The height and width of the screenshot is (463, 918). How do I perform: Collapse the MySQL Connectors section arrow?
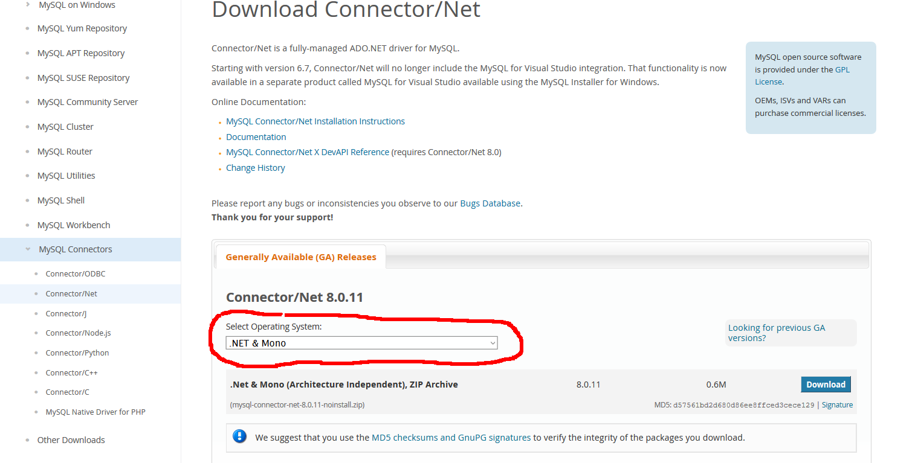[x=28, y=249]
